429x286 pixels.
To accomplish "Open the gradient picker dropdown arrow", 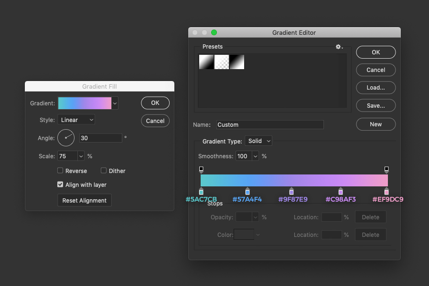I will (x=115, y=103).
